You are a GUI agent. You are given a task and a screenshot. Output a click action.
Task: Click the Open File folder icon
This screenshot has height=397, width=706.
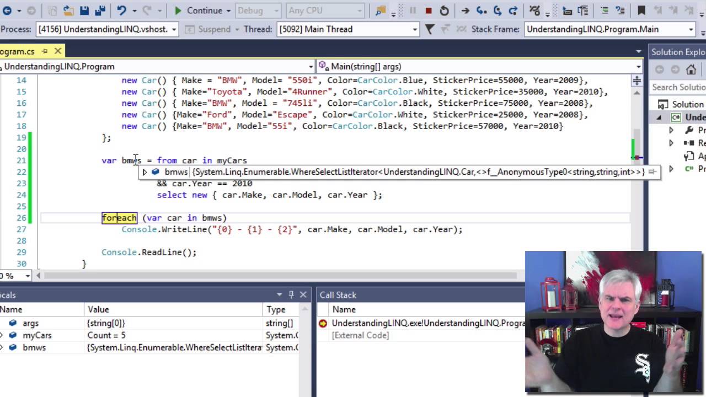coord(68,10)
